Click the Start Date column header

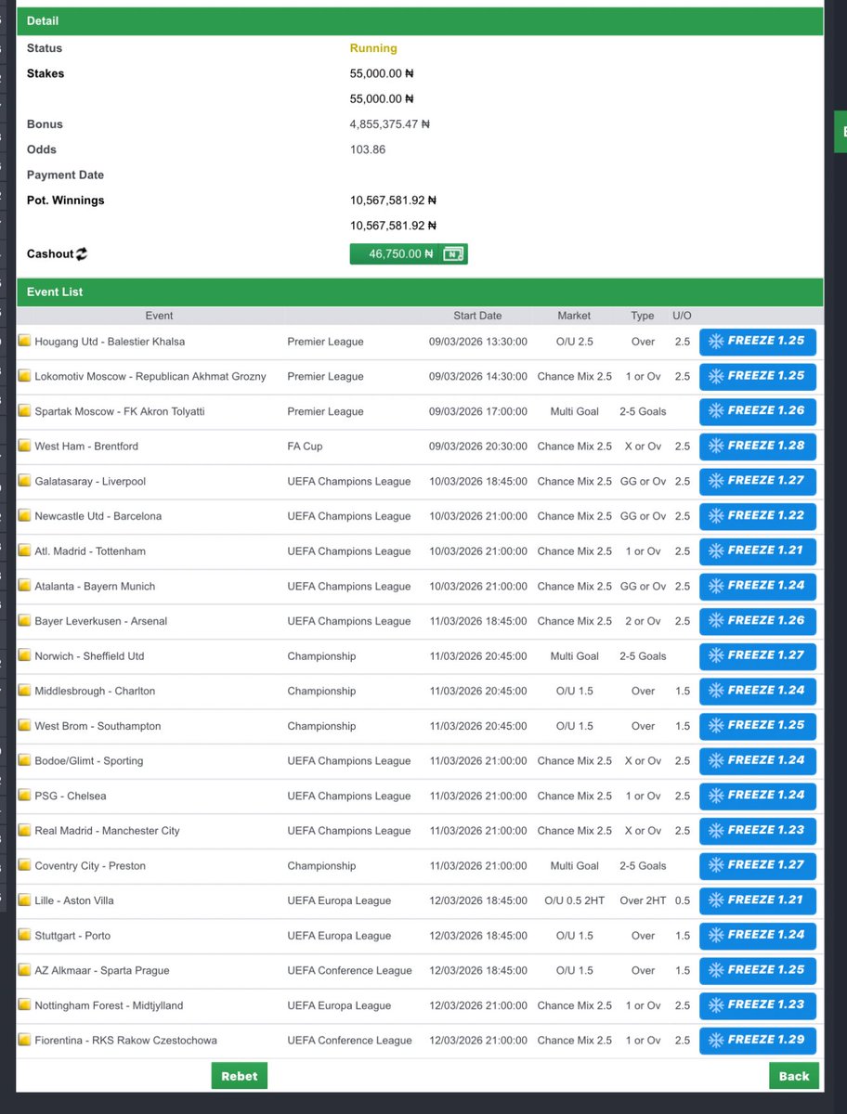tap(477, 316)
